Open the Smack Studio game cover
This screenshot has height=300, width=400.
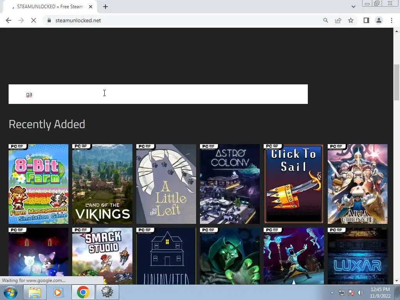(x=102, y=256)
